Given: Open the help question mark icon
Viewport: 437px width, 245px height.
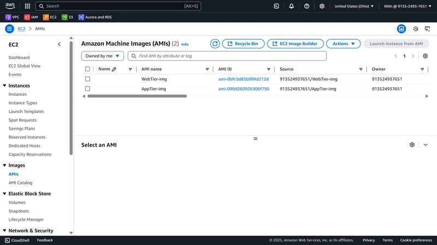Looking at the screenshot, I should pos(306,6).
